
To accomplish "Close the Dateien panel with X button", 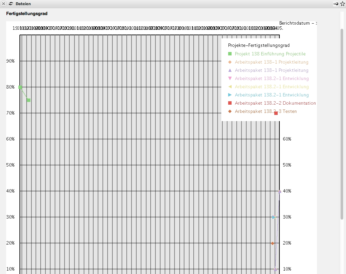I will tap(3, 4).
